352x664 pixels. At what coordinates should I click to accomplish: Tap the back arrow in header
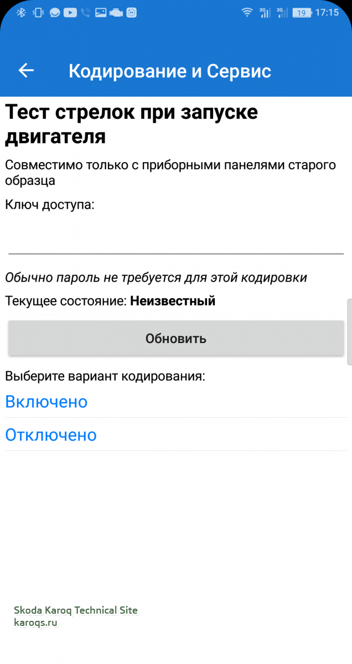point(26,70)
